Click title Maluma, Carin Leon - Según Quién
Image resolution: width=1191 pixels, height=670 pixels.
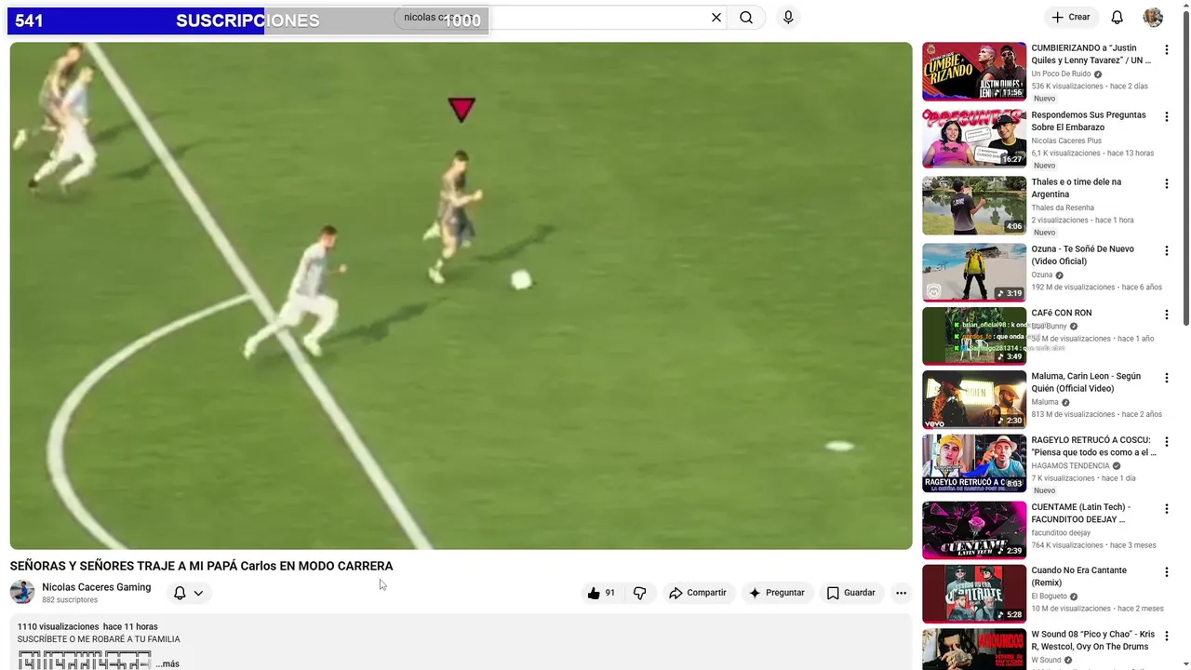point(1086,382)
